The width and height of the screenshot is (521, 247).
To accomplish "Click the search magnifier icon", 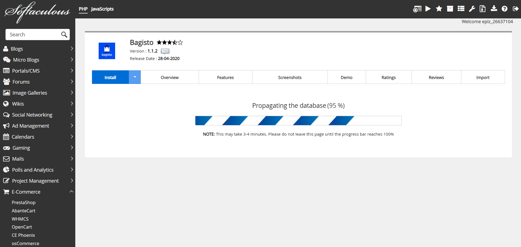I will tap(64, 35).
